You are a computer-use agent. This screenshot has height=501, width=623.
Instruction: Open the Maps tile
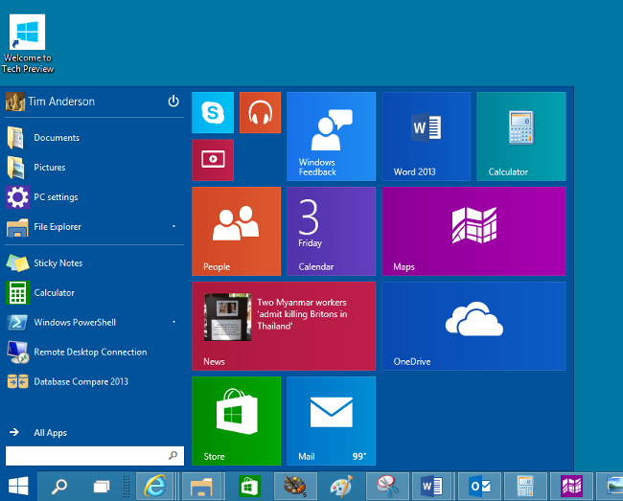pos(473,231)
